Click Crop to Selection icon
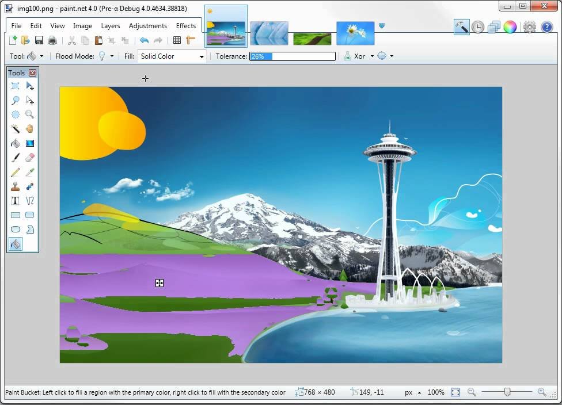The image size is (562, 405). (x=112, y=40)
